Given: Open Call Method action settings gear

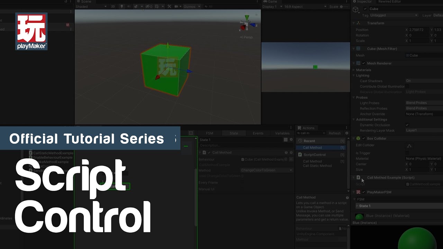Looking at the screenshot, I should click(291, 153).
